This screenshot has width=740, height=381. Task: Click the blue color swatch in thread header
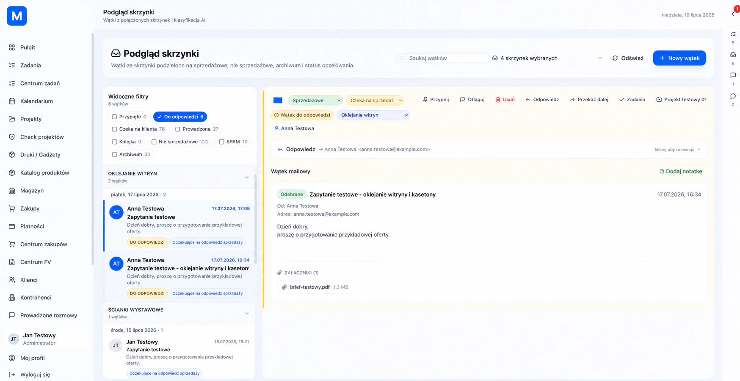(x=278, y=100)
